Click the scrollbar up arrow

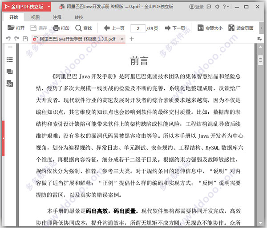coord(260,47)
